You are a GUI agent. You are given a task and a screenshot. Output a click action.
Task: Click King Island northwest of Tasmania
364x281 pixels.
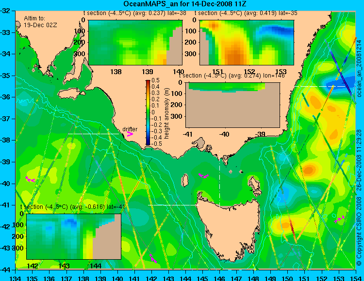185,180
